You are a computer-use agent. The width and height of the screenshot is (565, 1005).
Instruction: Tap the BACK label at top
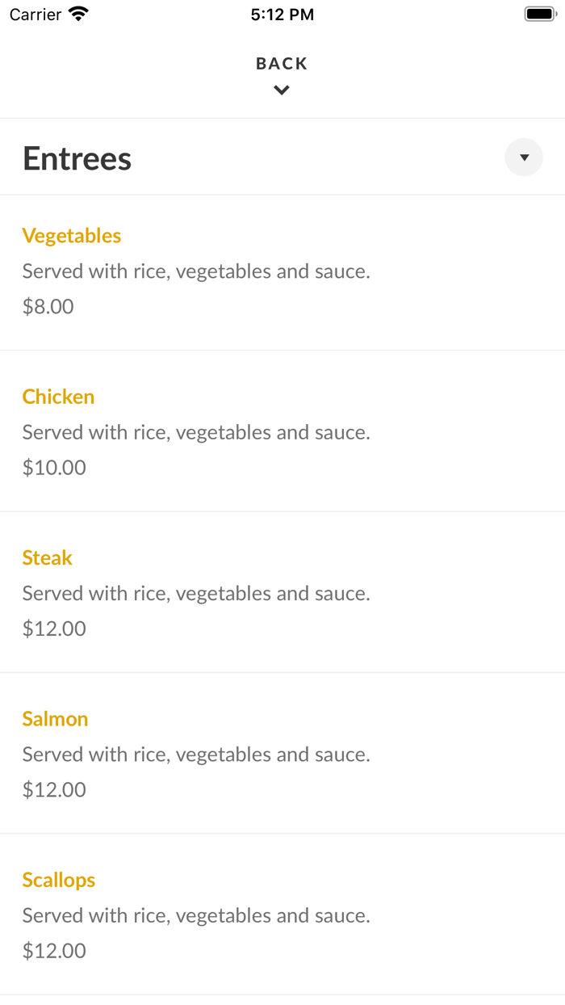(282, 63)
